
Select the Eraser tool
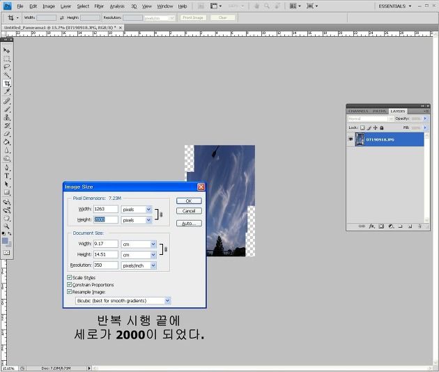[7, 134]
